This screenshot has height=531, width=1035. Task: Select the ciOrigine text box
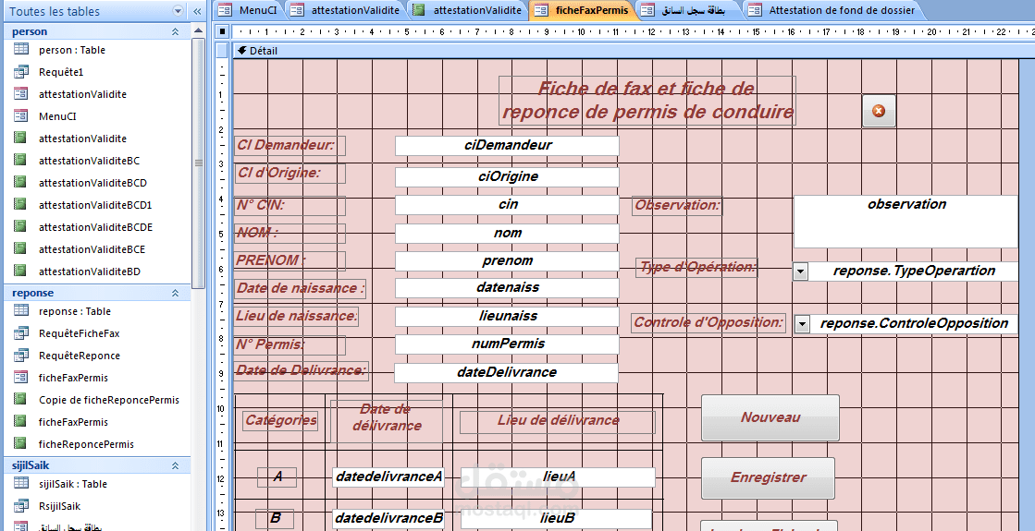coord(507,177)
